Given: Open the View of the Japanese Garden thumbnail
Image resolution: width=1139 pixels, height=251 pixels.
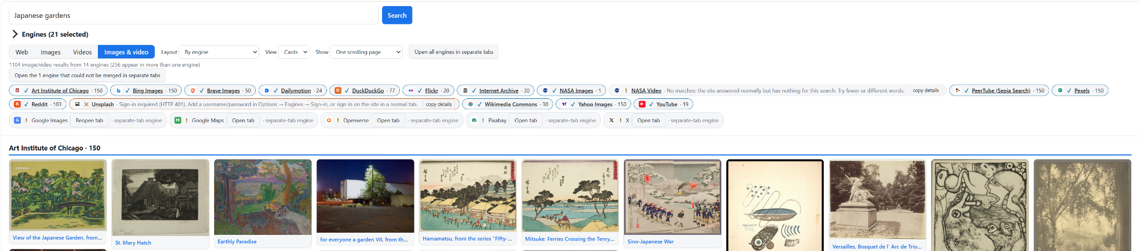Looking at the screenshot, I should (x=58, y=195).
